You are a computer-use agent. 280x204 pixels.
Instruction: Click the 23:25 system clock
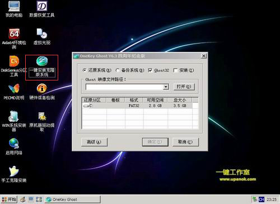tap(272, 200)
